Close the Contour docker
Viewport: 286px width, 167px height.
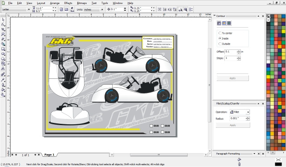click(263, 16)
